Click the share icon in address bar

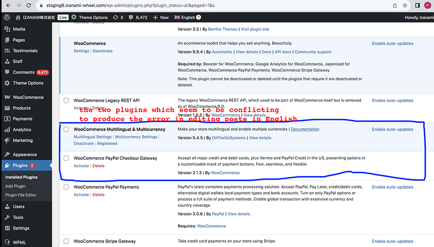pos(395,5)
